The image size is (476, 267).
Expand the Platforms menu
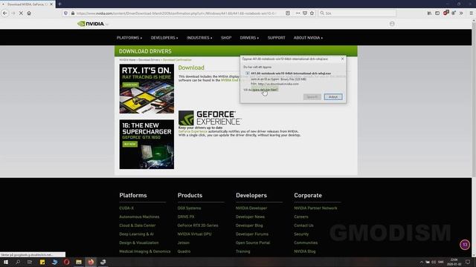tap(129, 38)
